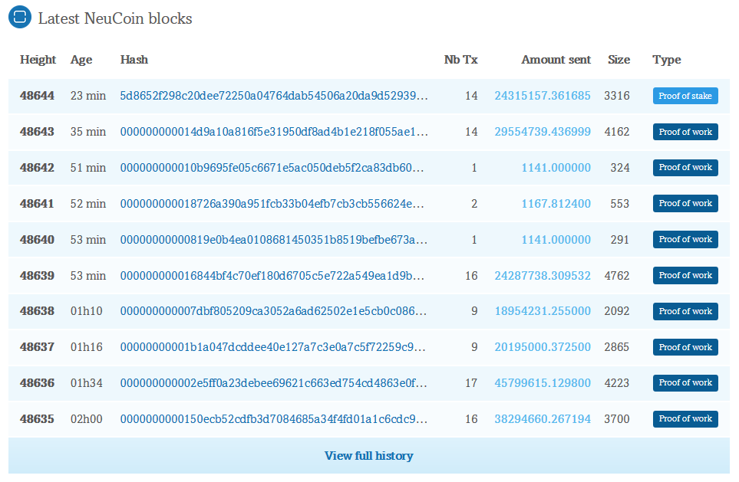Select amount 1141.000000 in block 48640 row

556,240
